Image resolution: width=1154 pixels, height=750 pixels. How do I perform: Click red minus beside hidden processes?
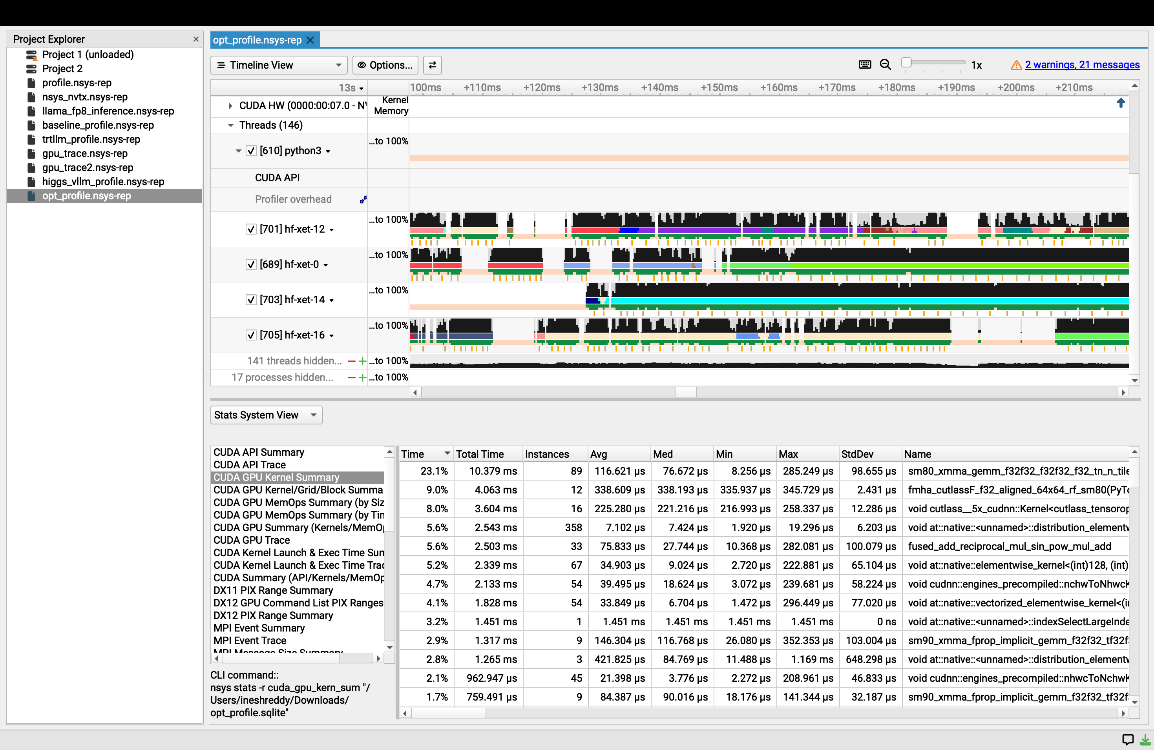tap(352, 377)
